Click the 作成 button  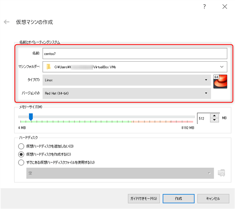pyautogui.click(x=179, y=199)
